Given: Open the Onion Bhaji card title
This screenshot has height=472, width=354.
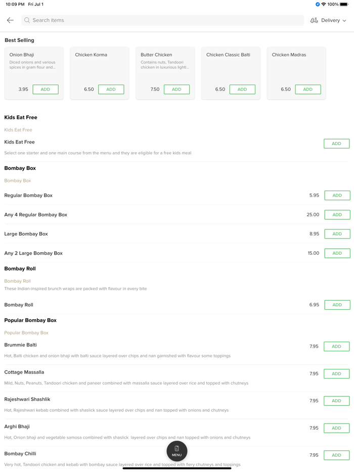Looking at the screenshot, I should 22,55.
